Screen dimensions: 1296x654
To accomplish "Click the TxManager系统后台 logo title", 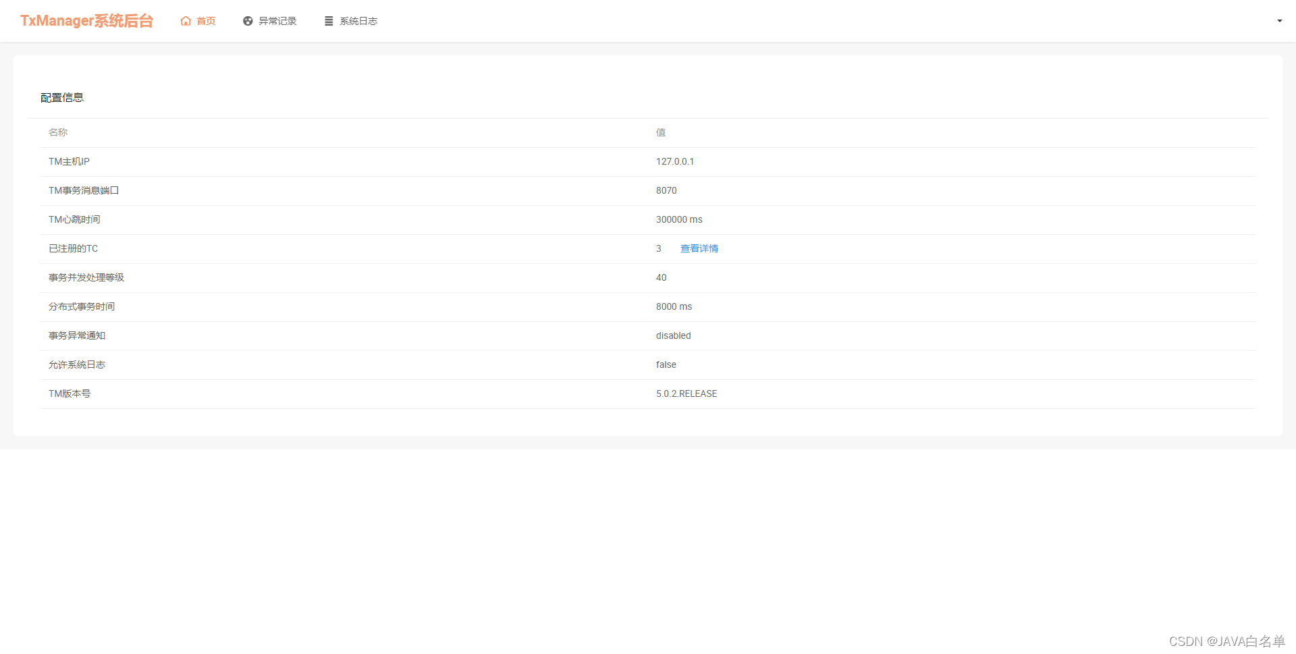I will 87,21.
